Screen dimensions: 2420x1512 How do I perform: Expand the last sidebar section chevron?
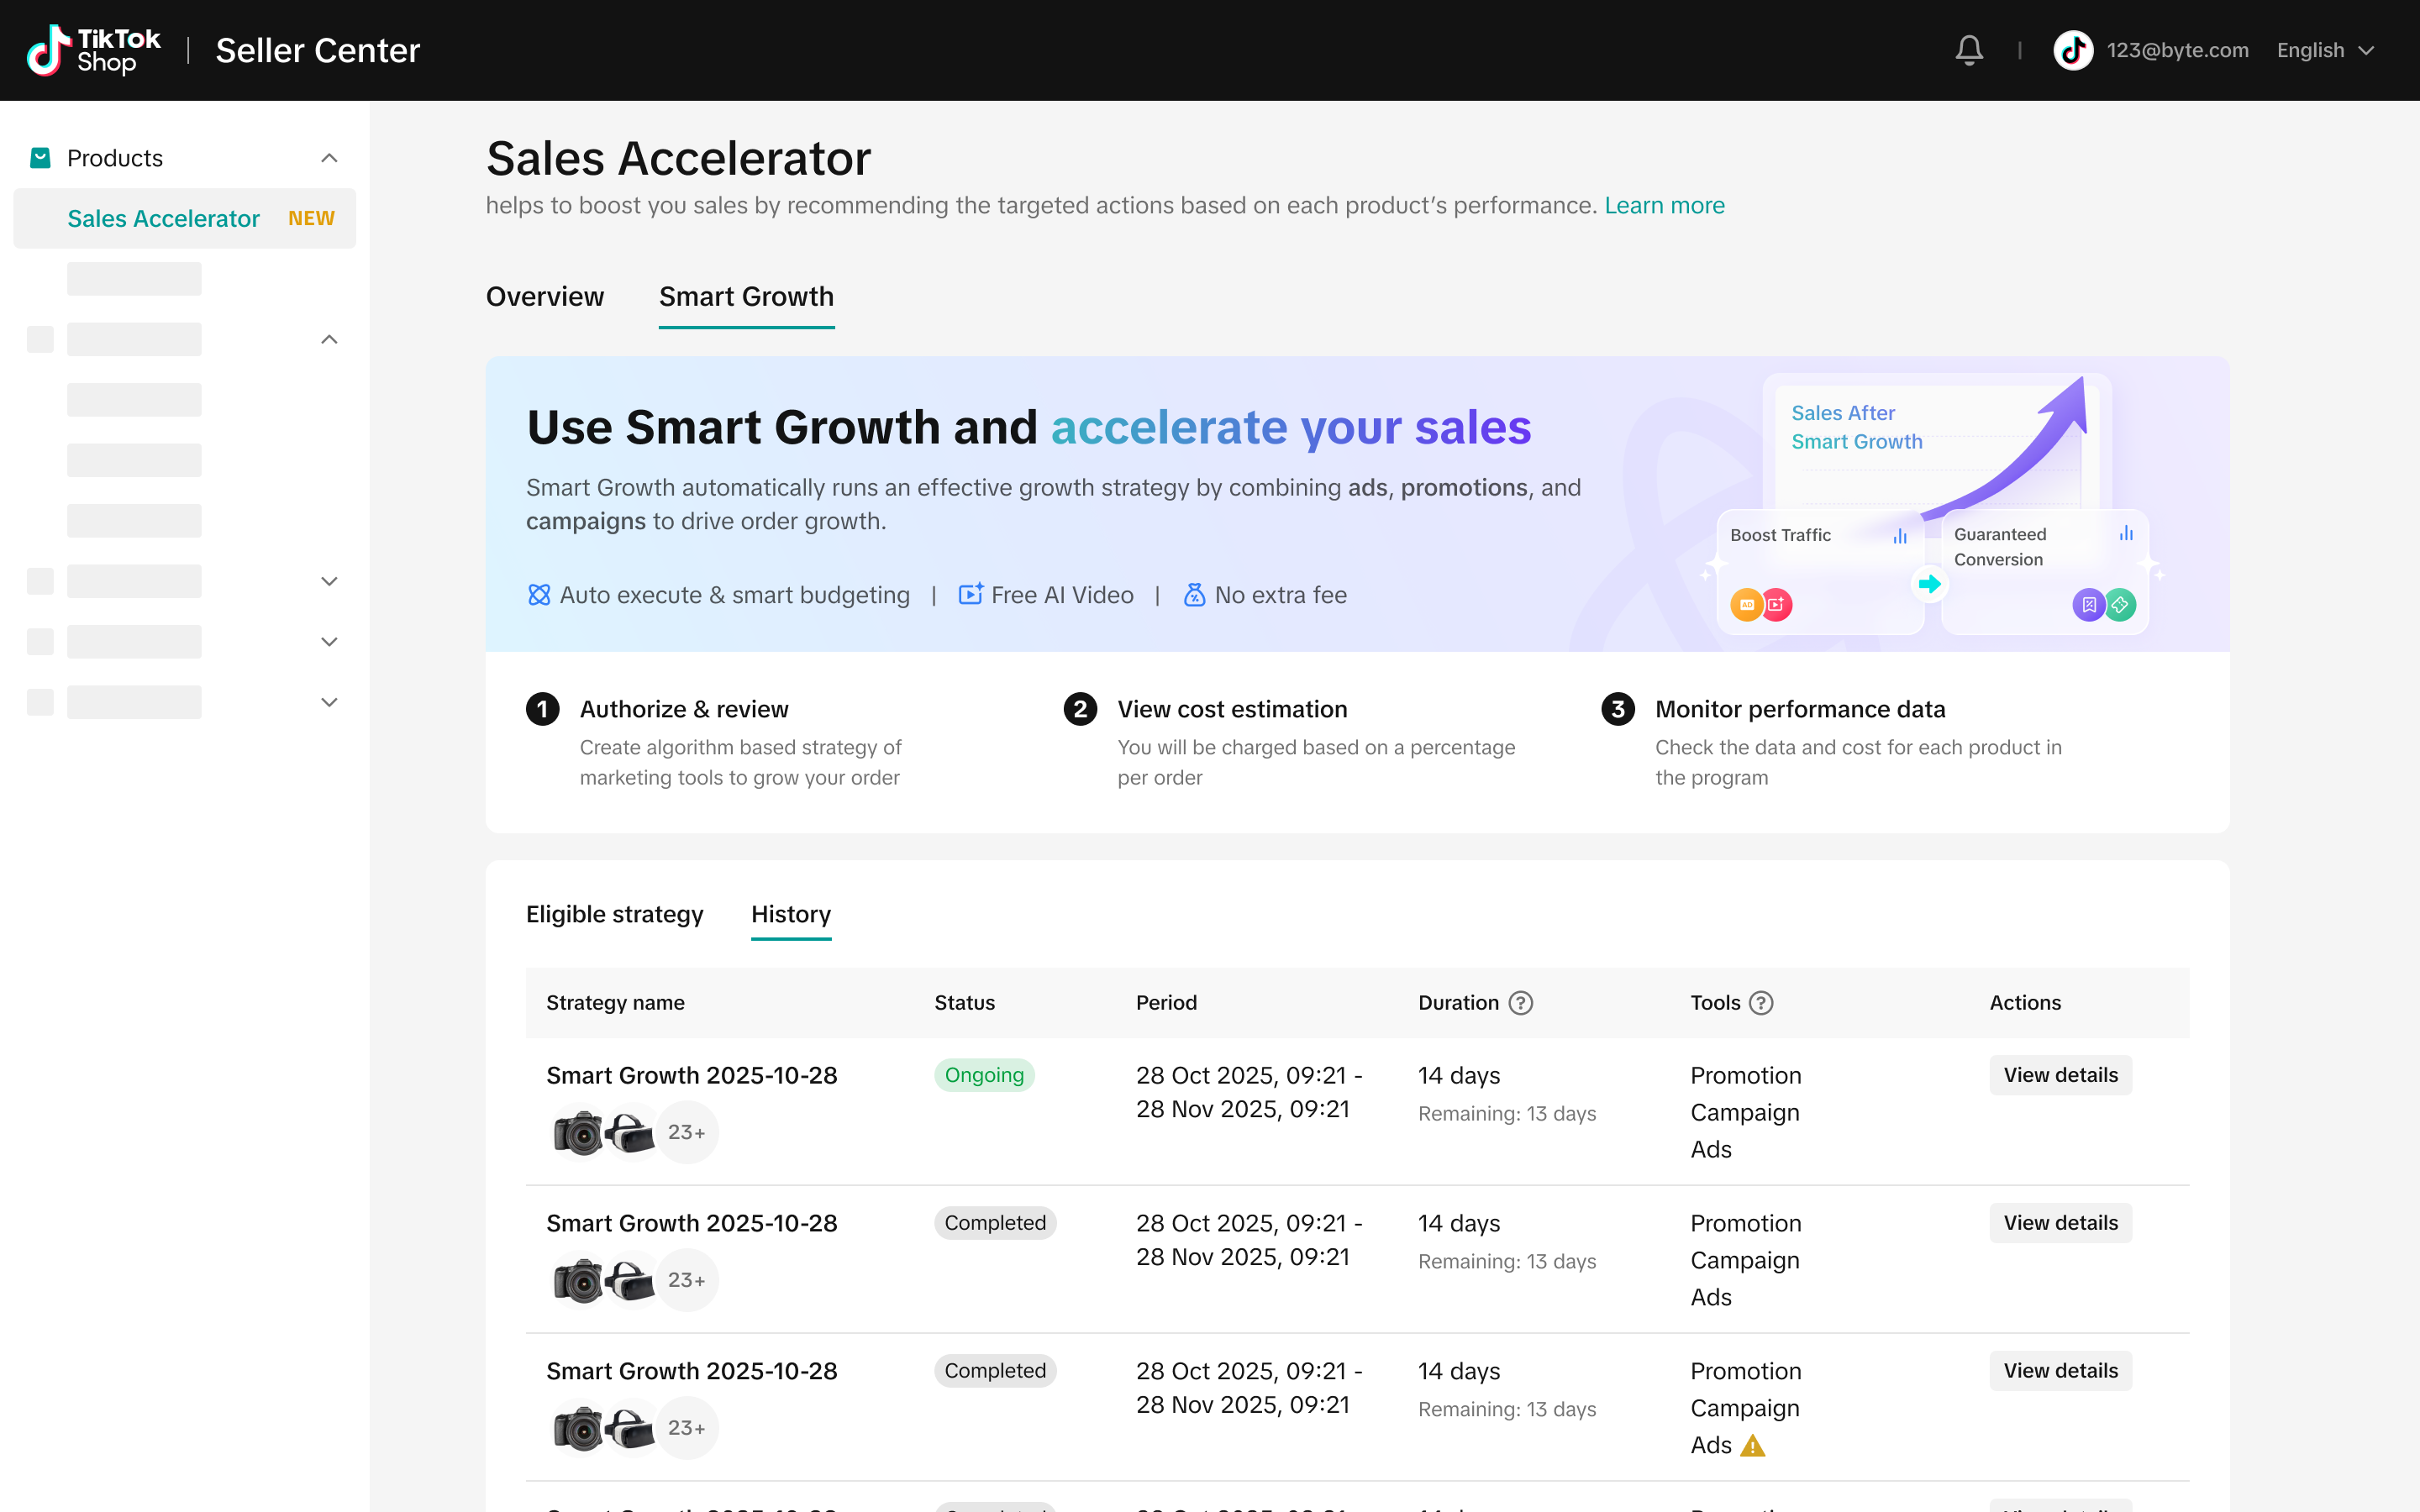tap(329, 702)
